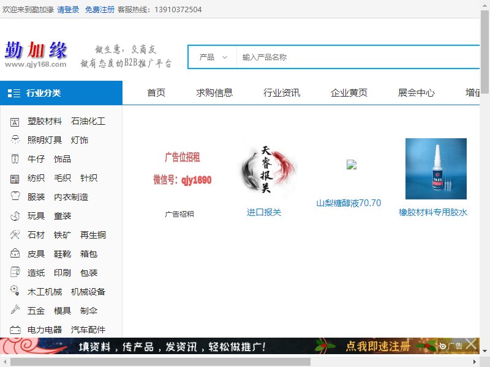Open the 产品 search type dropdown
490x367 pixels.
213,57
